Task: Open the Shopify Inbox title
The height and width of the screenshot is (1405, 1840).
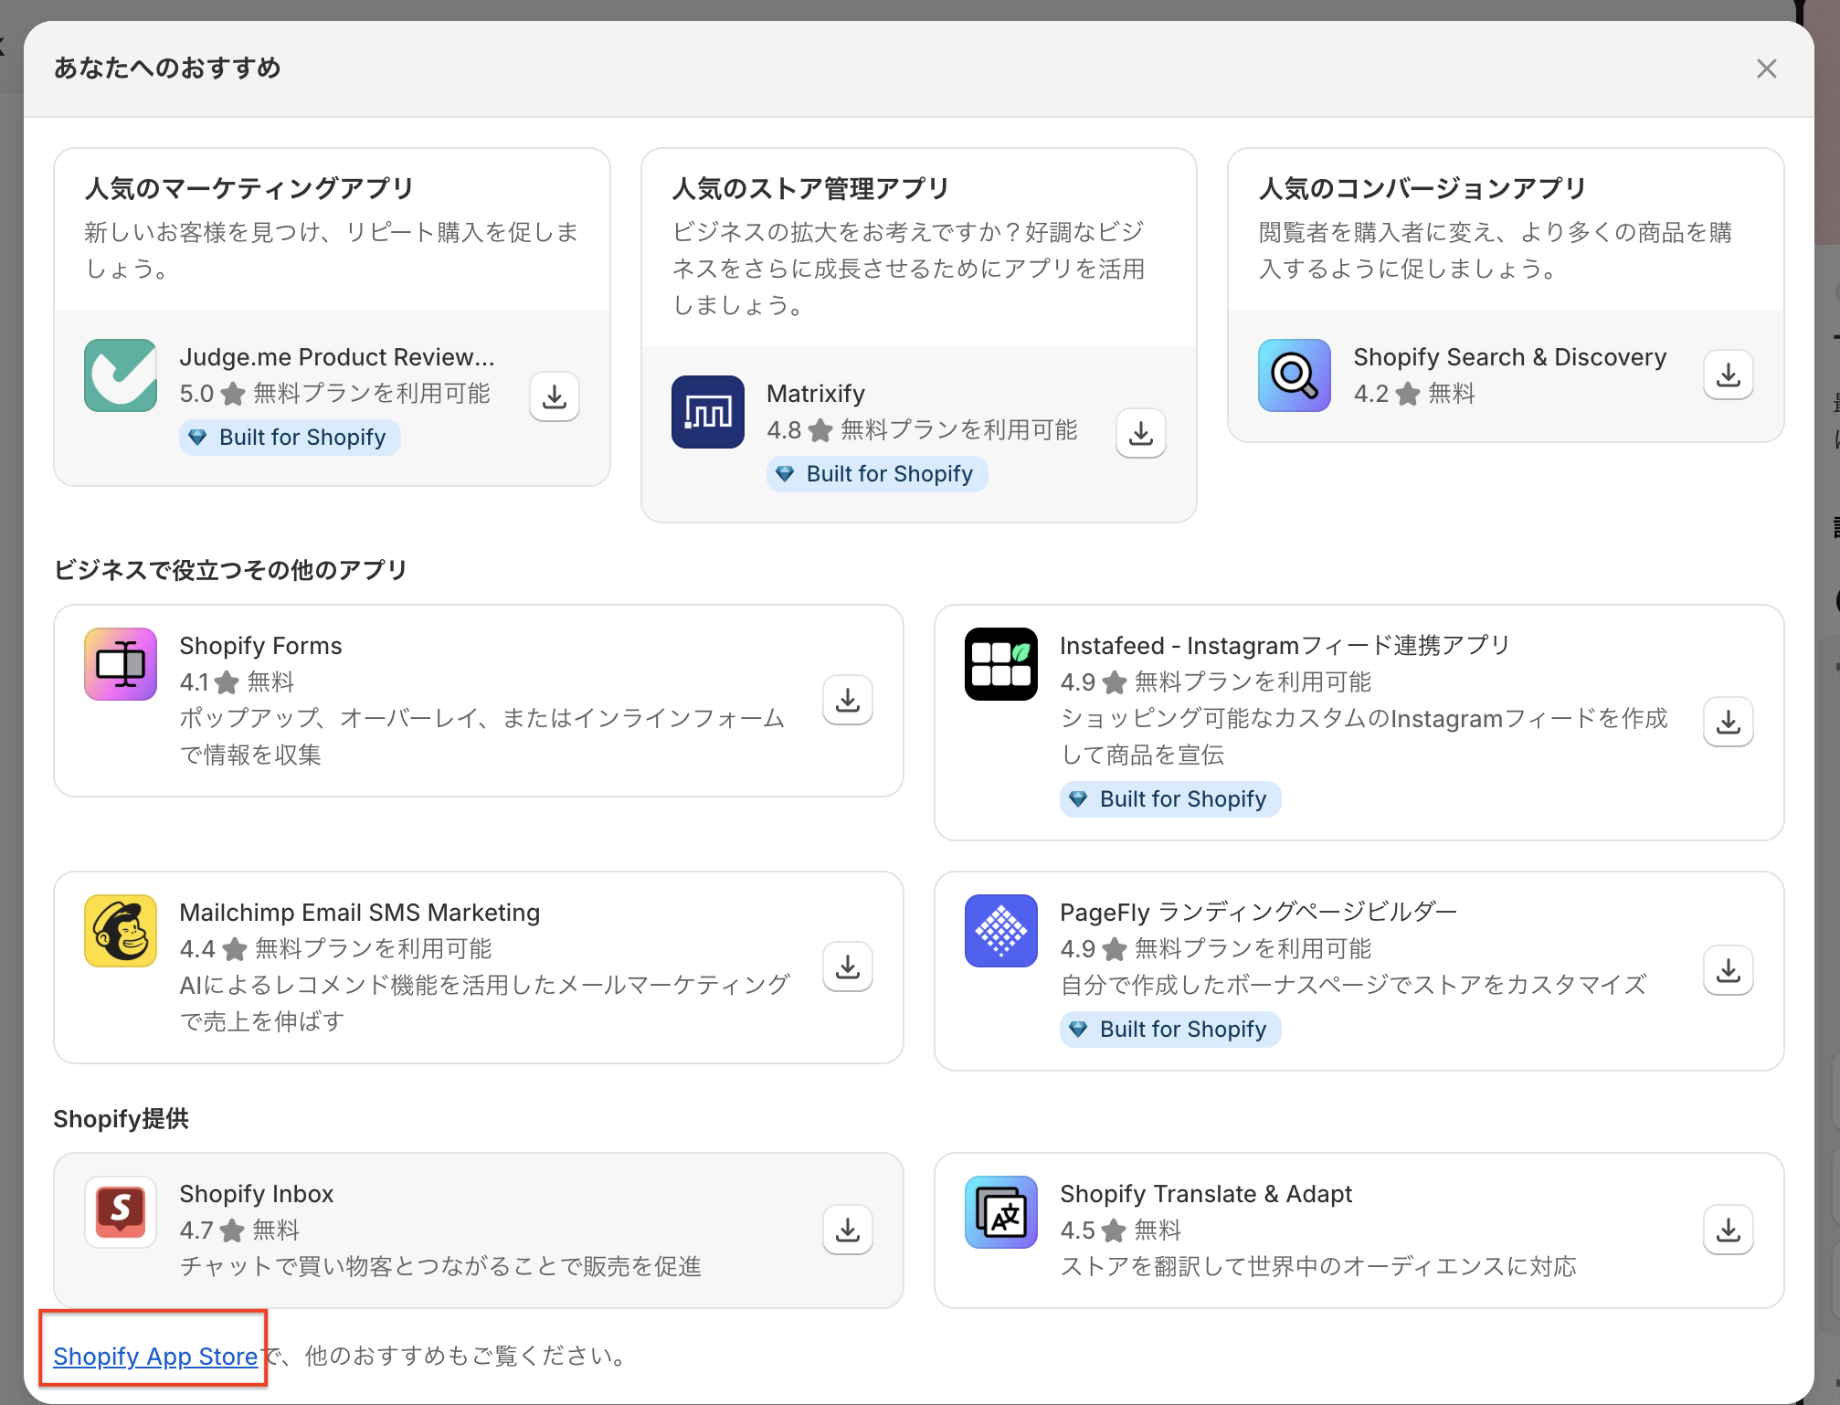Action: coord(257,1194)
